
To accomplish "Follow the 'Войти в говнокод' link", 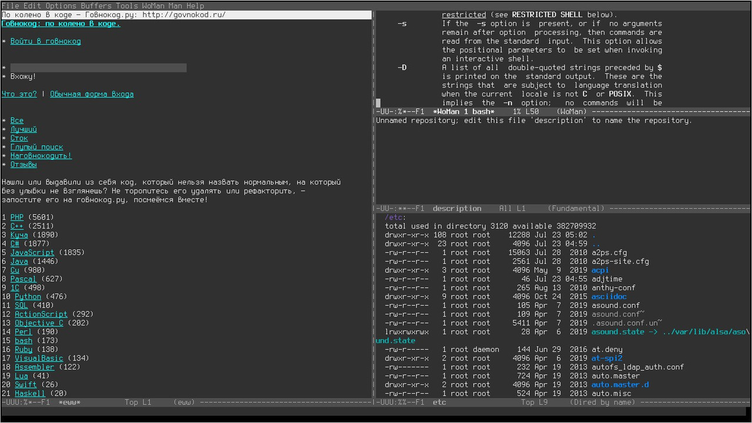I will coord(46,41).
